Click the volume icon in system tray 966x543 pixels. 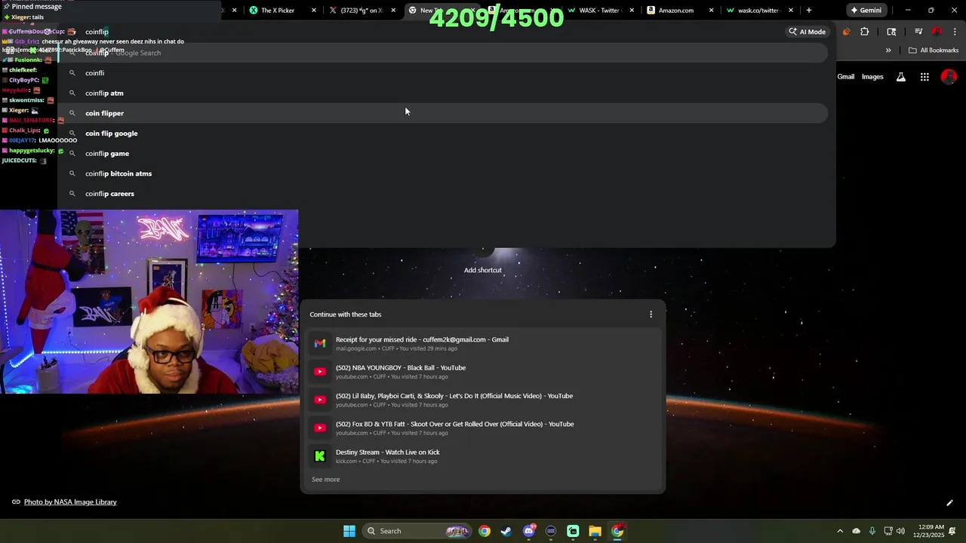[x=900, y=531]
